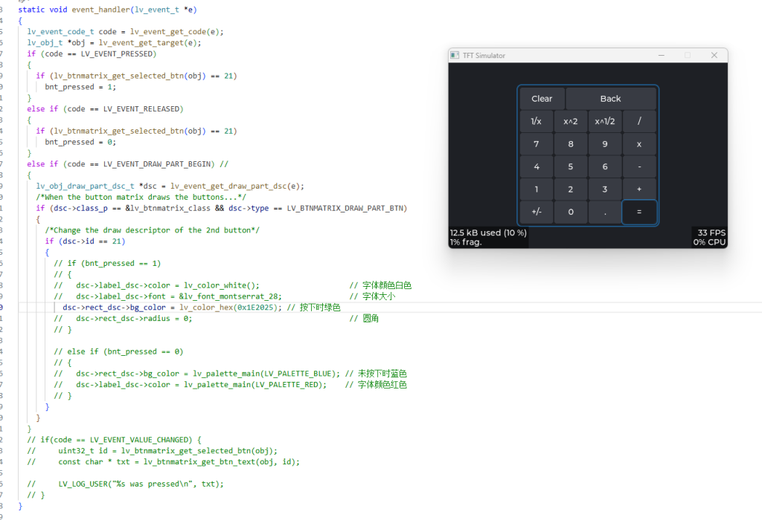The width and height of the screenshot is (762, 523).
Task: Click the TFT Simulator title bar icon
Action: pyautogui.click(x=455, y=56)
